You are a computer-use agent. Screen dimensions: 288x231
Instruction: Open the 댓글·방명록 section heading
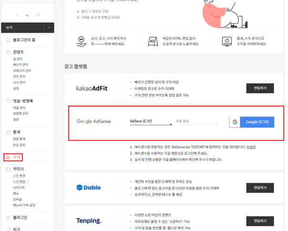(23, 101)
